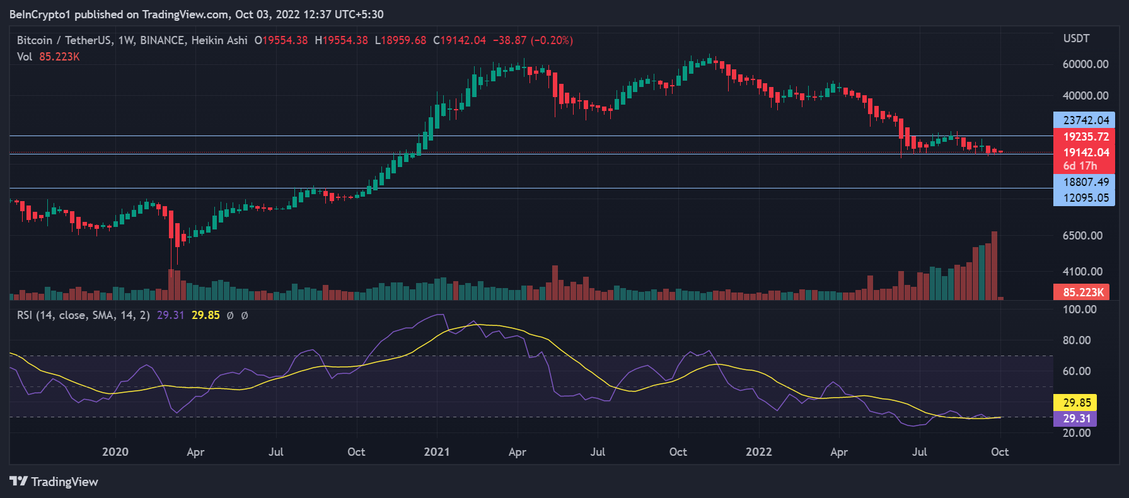Click the 60.00 RSI scale label
The image size is (1129, 498).
1077,371
